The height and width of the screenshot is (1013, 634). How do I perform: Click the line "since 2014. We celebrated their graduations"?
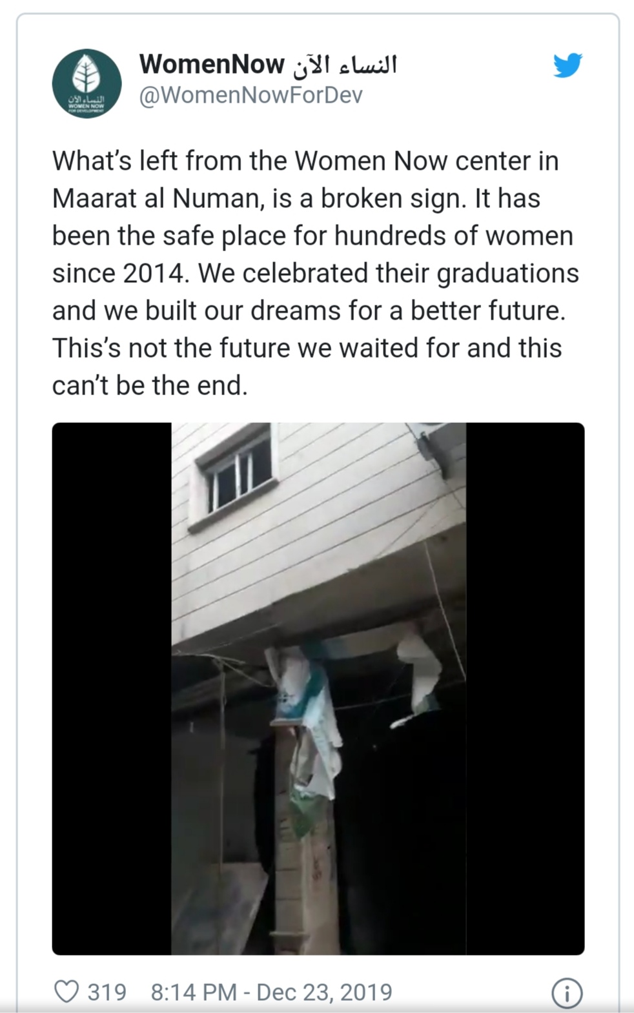point(316,273)
